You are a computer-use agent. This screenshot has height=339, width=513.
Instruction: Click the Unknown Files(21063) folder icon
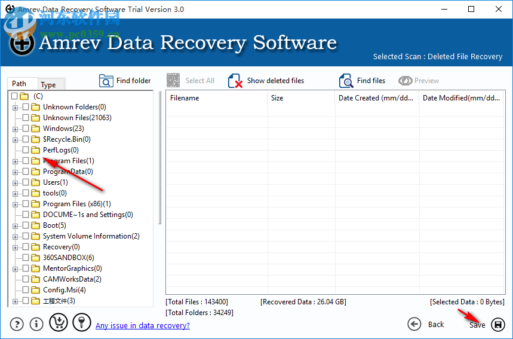tap(35, 118)
